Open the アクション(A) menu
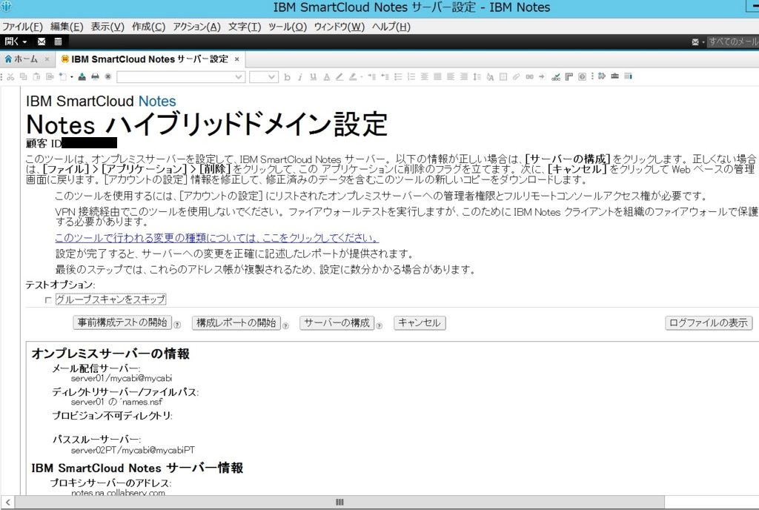 tap(196, 27)
